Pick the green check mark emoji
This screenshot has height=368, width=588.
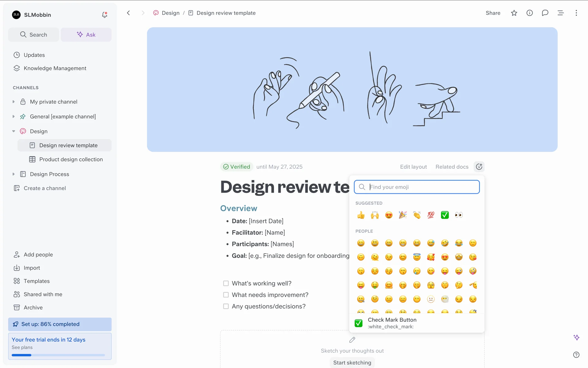pyautogui.click(x=445, y=215)
